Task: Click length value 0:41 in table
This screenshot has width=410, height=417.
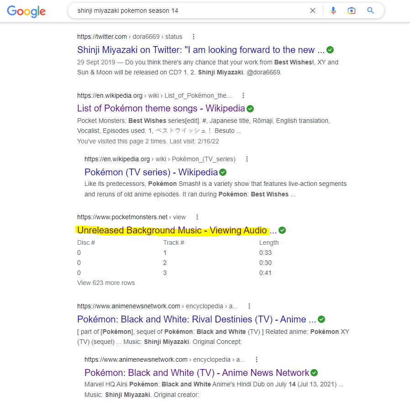Action: 265,273
